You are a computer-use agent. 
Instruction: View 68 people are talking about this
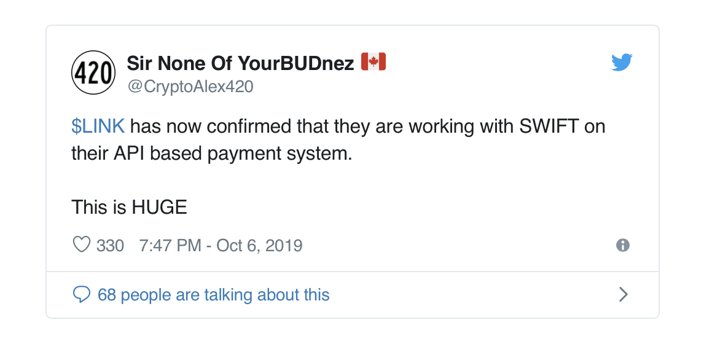pyautogui.click(x=214, y=295)
